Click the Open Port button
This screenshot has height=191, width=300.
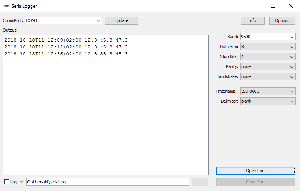pos(256,171)
